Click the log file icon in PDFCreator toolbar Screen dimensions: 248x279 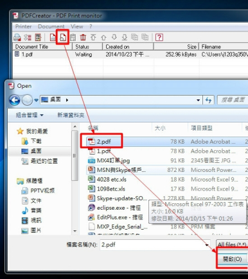point(38,37)
